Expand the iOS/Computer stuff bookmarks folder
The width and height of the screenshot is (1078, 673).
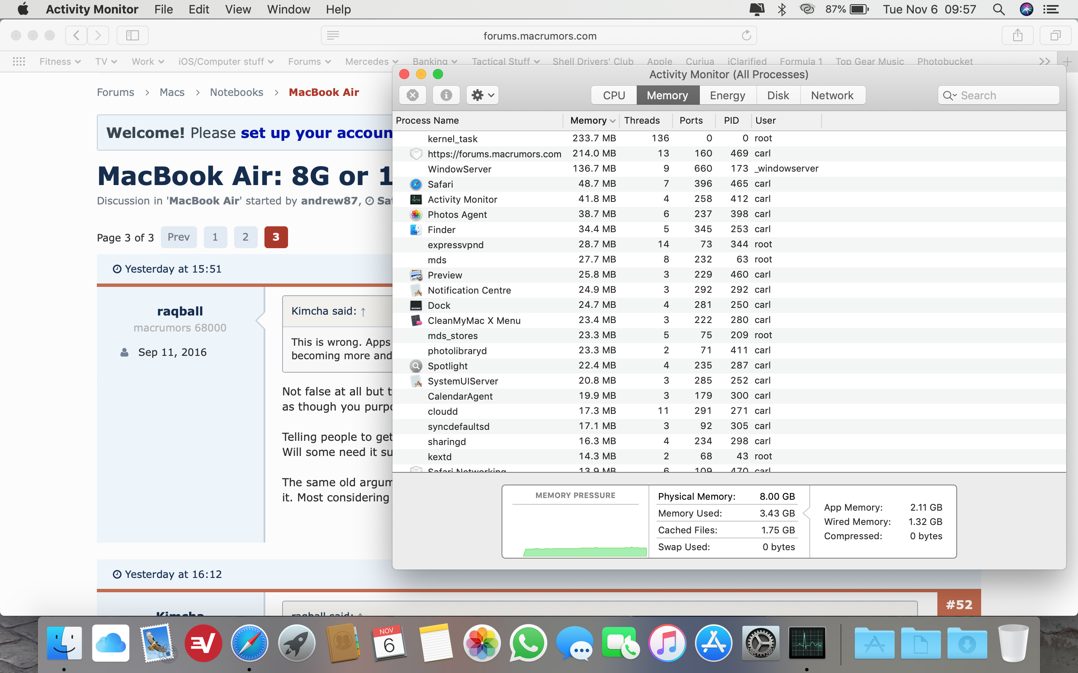click(226, 61)
